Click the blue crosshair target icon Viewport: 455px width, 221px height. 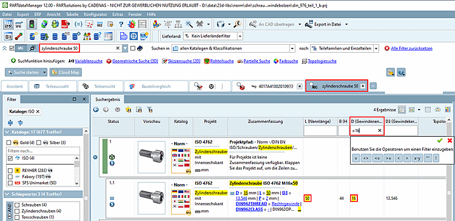tap(133, 36)
